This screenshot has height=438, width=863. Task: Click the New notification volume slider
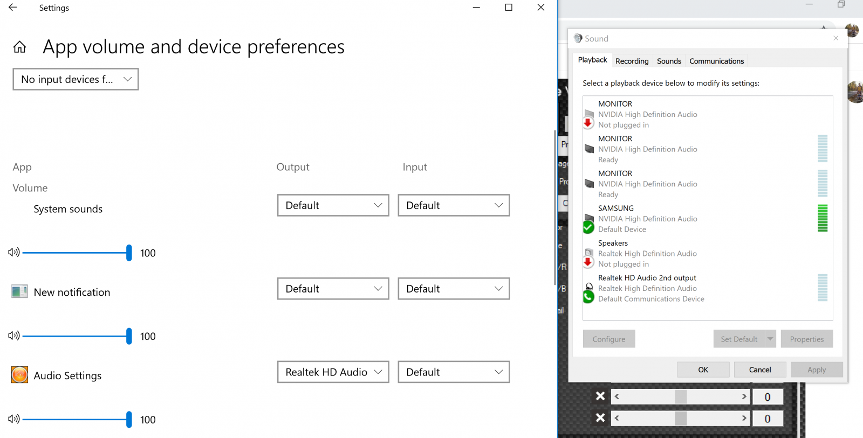[77, 336]
